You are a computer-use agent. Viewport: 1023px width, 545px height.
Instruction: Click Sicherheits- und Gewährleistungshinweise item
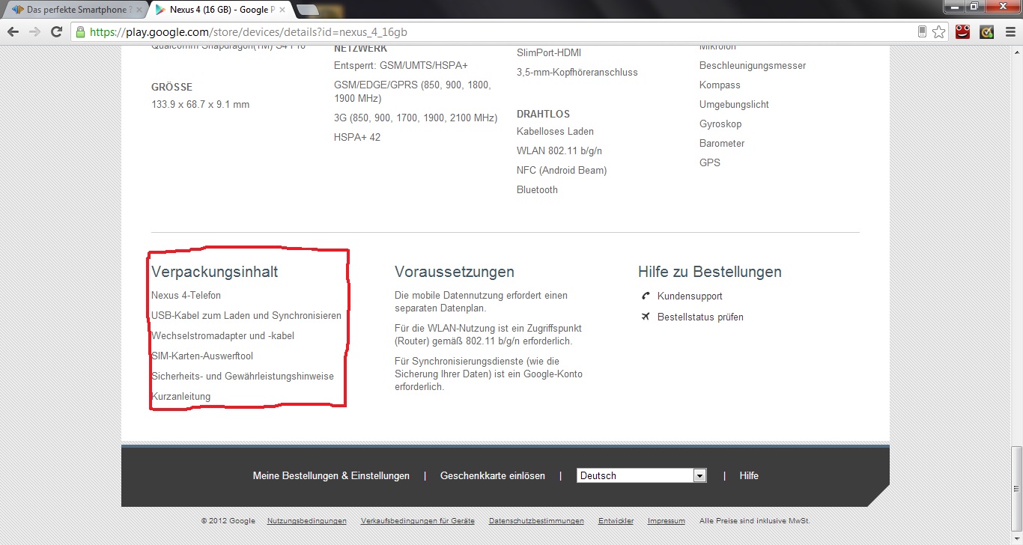[243, 377]
